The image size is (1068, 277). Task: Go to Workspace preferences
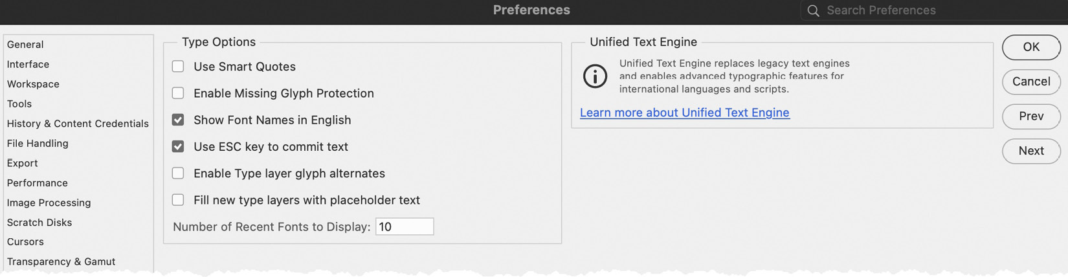[x=33, y=83]
